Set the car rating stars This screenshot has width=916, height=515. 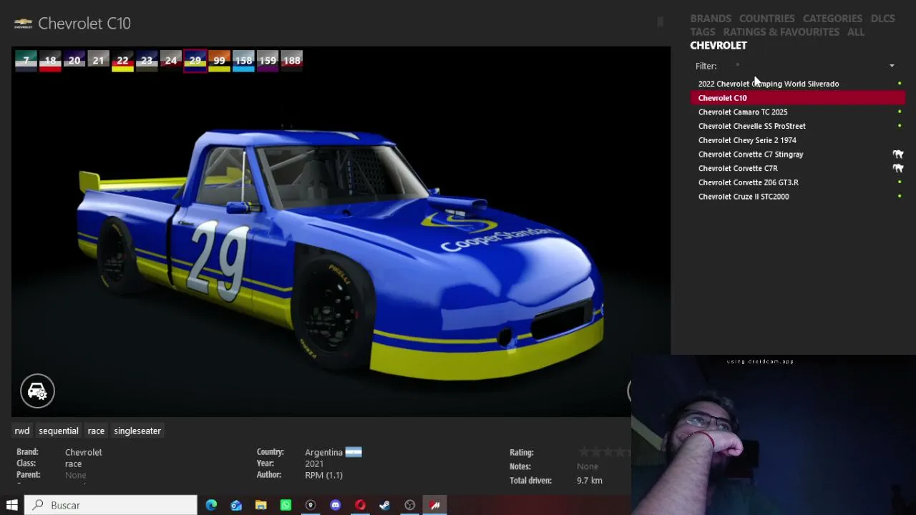[605, 452]
